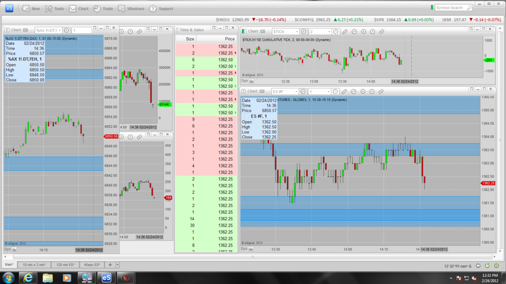Click symbol crosshair icon in DAX chart
Viewport: 506px width, 284px height.
pyautogui.click(x=66, y=30)
